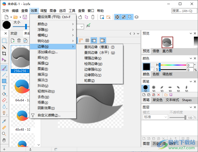Toggle the rulers display button
The height and width of the screenshot is (152, 198).
(81, 40)
